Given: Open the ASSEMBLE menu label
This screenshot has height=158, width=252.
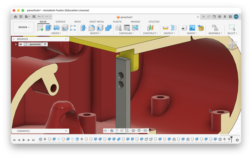Looking at the screenshot, I should click(x=215, y=33).
